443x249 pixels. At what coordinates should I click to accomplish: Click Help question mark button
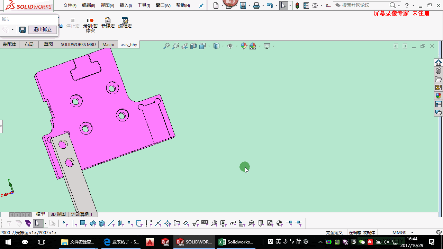point(407,6)
